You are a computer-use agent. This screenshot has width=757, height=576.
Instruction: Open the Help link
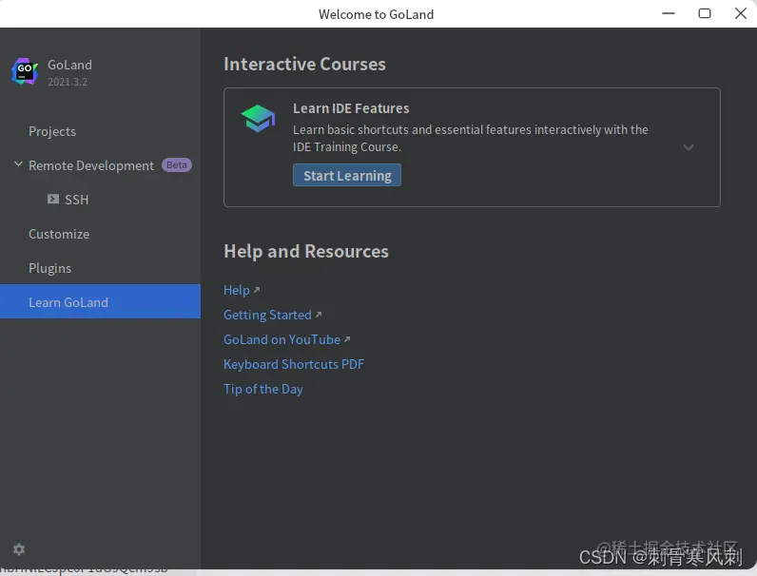237,290
